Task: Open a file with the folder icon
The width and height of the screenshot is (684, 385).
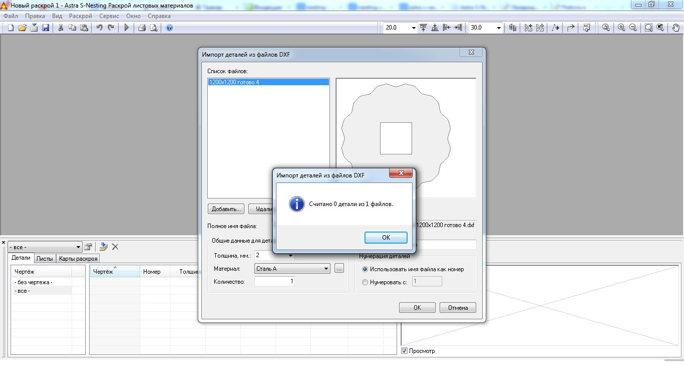Action: [x=22, y=28]
